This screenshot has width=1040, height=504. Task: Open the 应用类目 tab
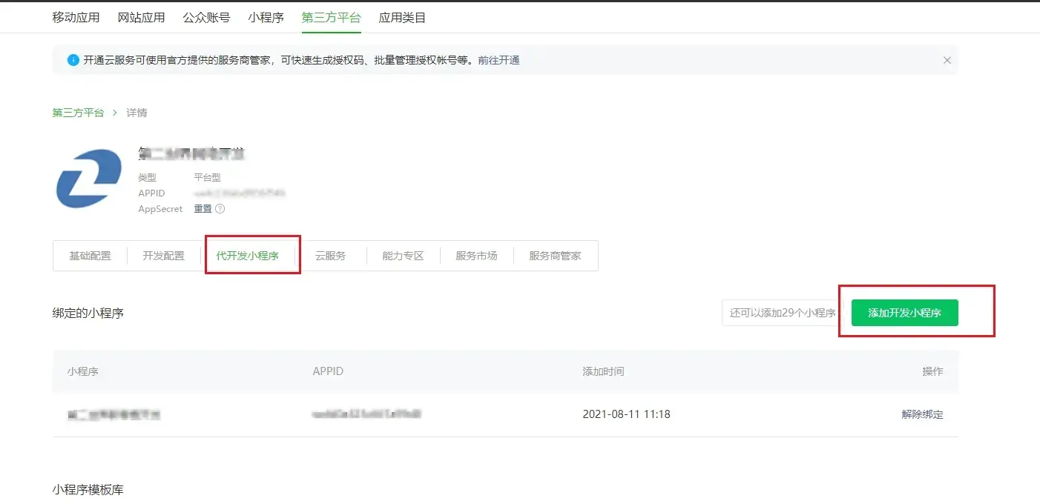402,17
